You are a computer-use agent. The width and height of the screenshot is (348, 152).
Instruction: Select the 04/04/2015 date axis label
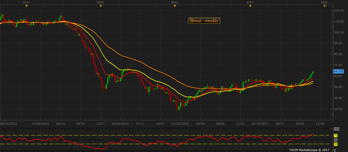(x=120, y=124)
